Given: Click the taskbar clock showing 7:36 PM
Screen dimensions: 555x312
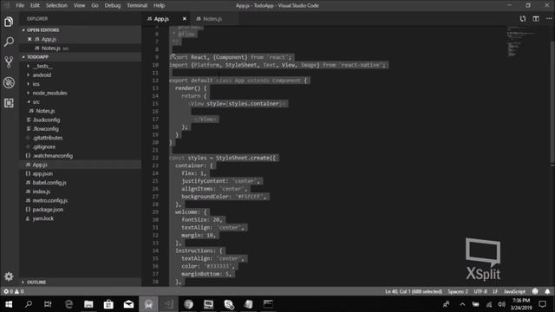Looking at the screenshot, I should [x=521, y=304].
